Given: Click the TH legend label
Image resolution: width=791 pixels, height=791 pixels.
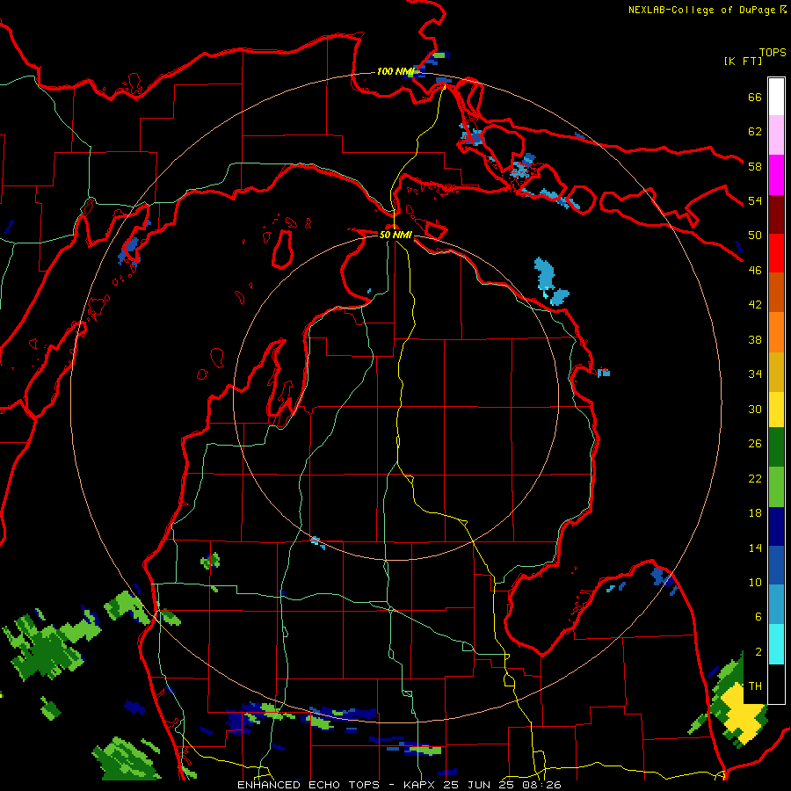Looking at the screenshot, I should [x=755, y=686].
